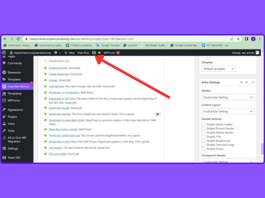The width and height of the screenshot is (265, 198).
Task: Reload the page with refresh icon
Action: [x=18, y=39]
